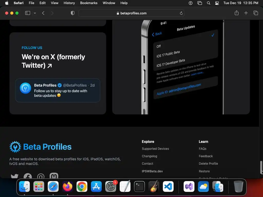Open Safari from the Dock
The height and width of the screenshot is (197, 263).
[x=53, y=186]
